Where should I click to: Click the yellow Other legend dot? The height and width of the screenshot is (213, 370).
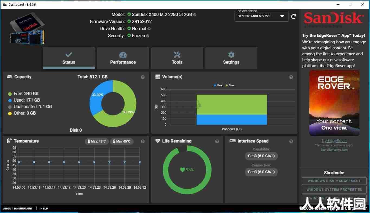10,113
